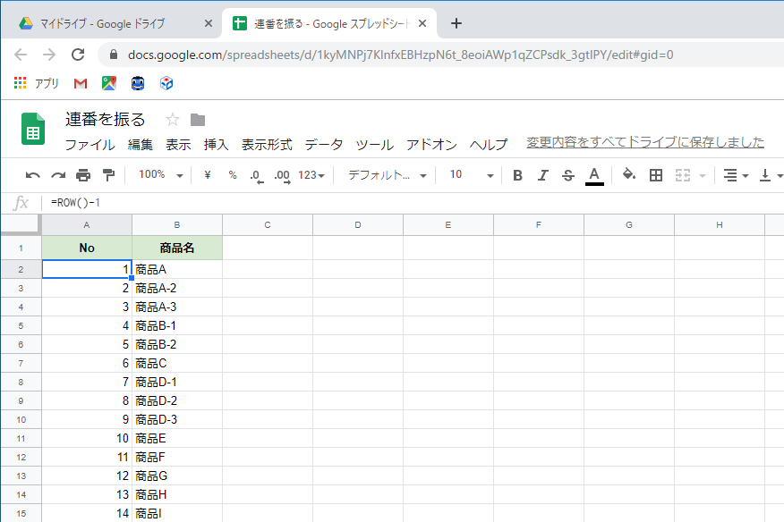This screenshot has height=522, width=784.
Task: Open the horizontal alignment dropdown
Action: coord(734,175)
